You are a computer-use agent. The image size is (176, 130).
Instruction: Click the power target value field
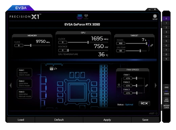[x=120, y=43]
